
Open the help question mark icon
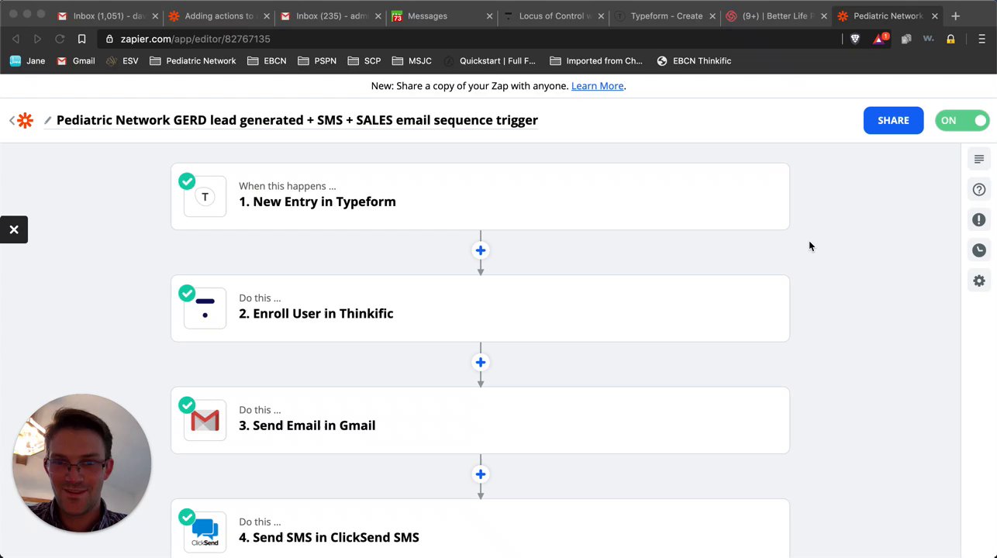click(x=979, y=189)
